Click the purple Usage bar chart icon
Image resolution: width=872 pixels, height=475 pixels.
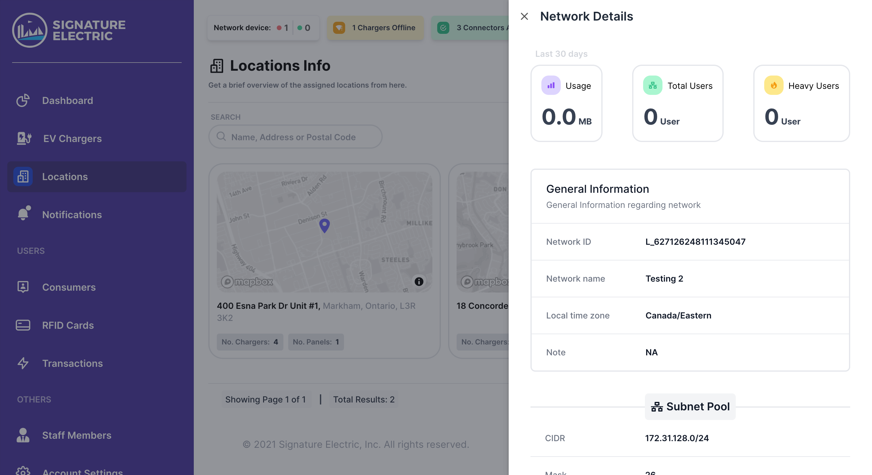551,86
